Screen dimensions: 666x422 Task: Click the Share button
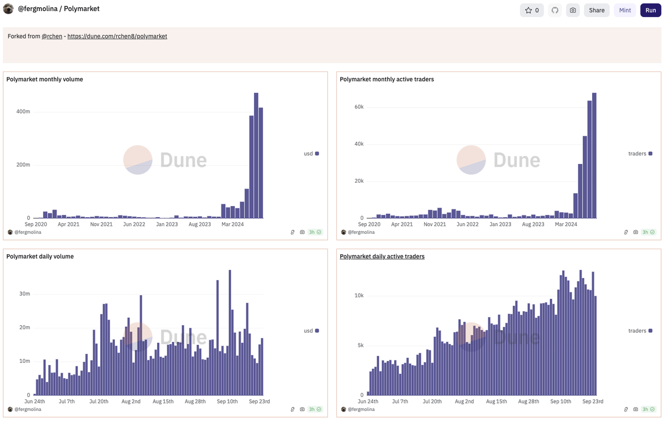click(x=597, y=10)
